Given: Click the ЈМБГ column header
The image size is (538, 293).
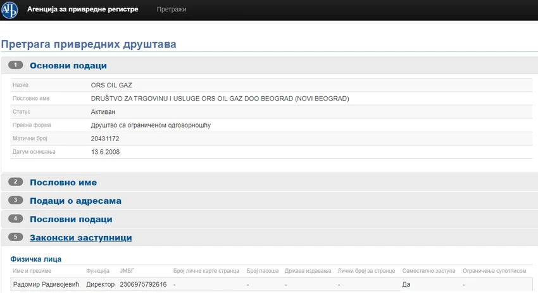Looking at the screenshot, I should point(127,271).
